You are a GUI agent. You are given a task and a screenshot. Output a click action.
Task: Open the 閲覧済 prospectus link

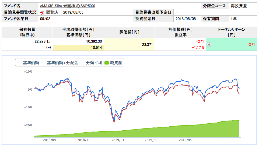52,12
